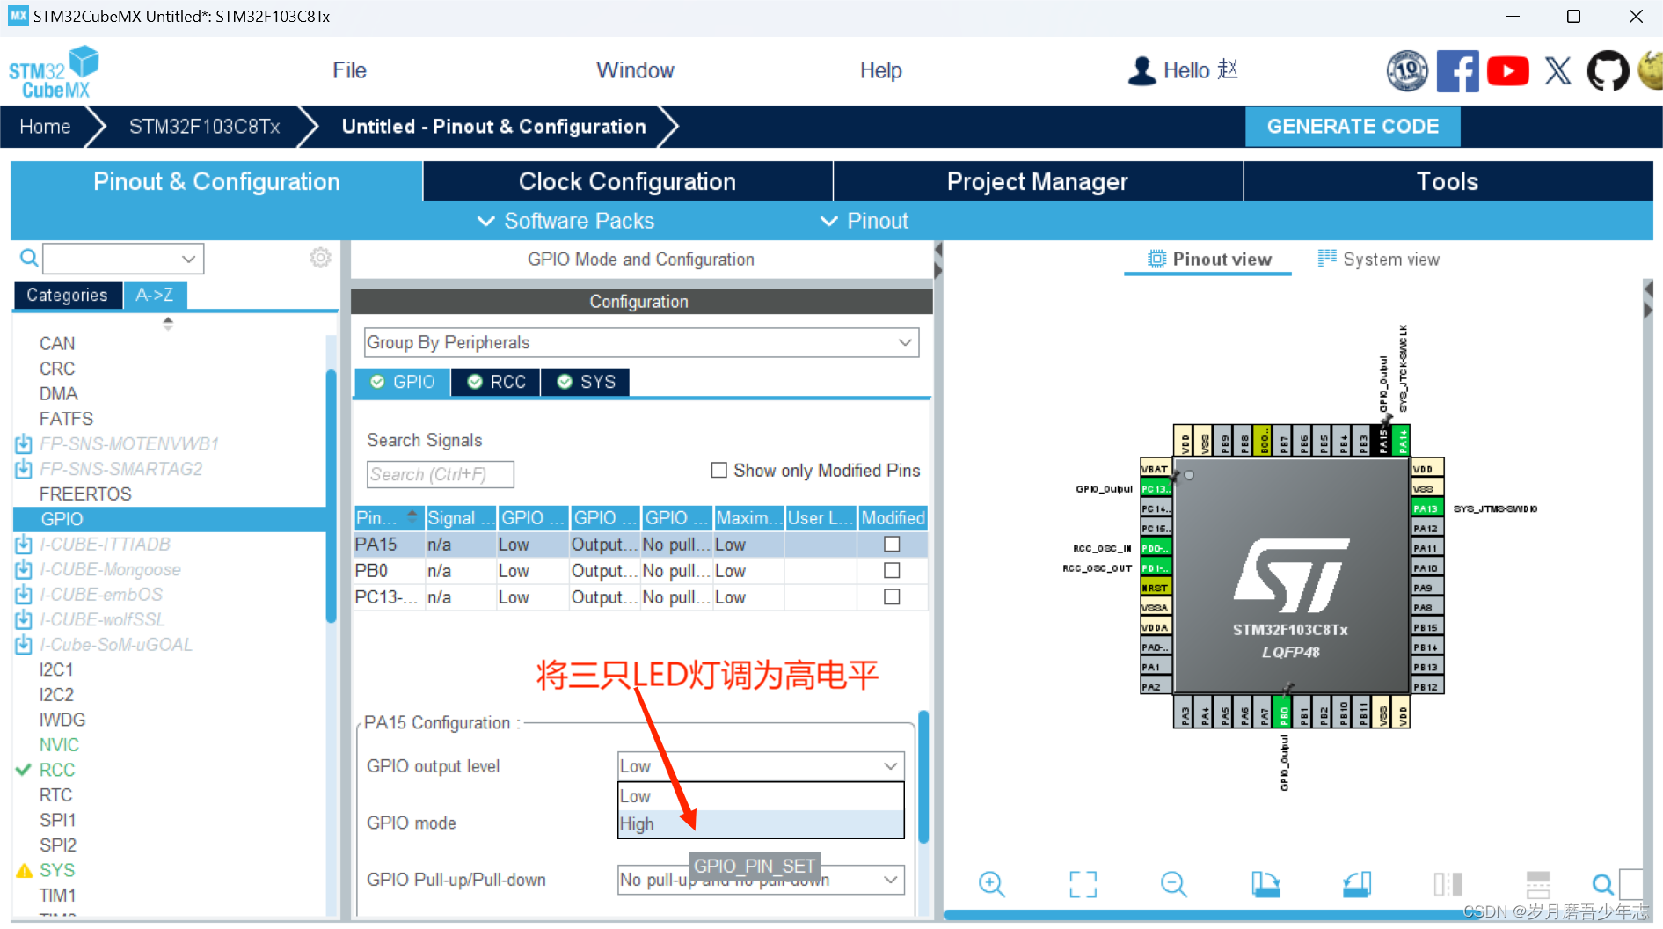Open the GitHub icon
Screen dimensions: 1663x929
1608,70
